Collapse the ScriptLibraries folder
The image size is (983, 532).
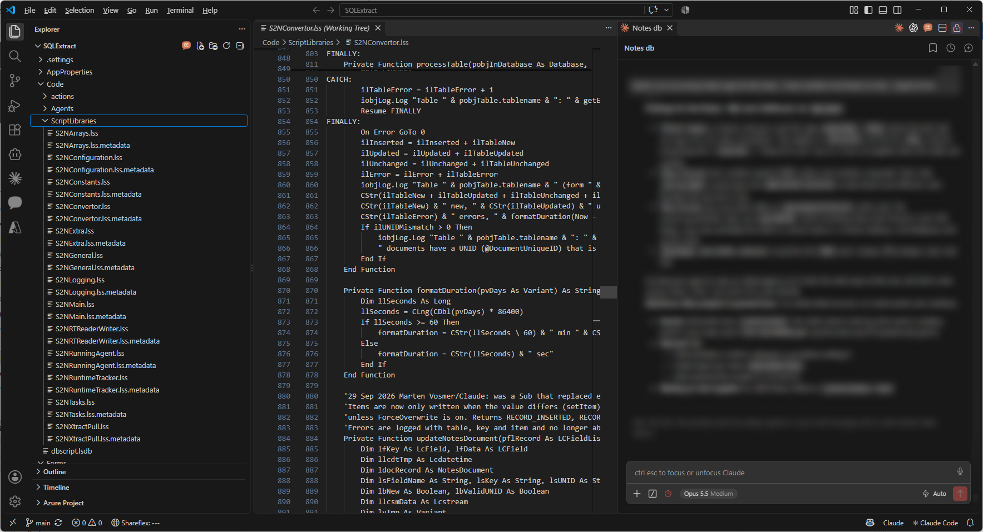pos(139,121)
